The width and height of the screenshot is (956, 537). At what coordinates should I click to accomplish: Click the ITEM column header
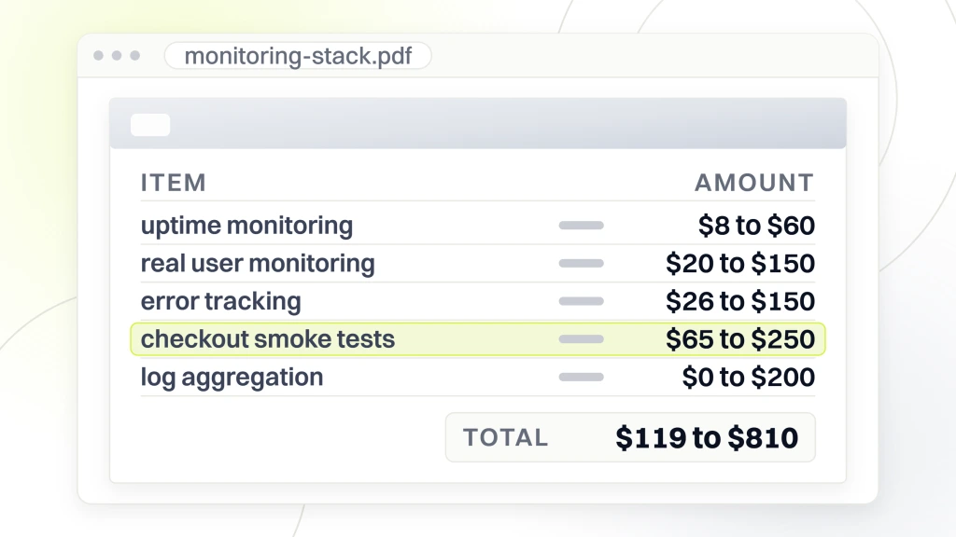[173, 183]
